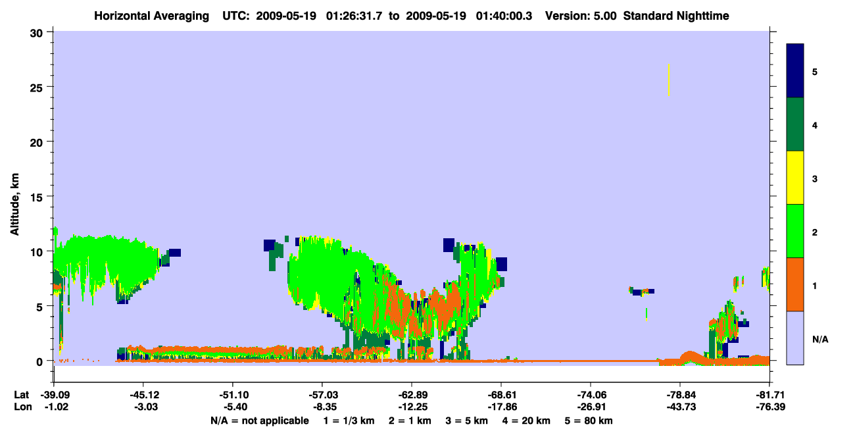Click longitude tick label -12.25
Image resolution: width=855 pixels, height=439 pixels.
pos(412,407)
